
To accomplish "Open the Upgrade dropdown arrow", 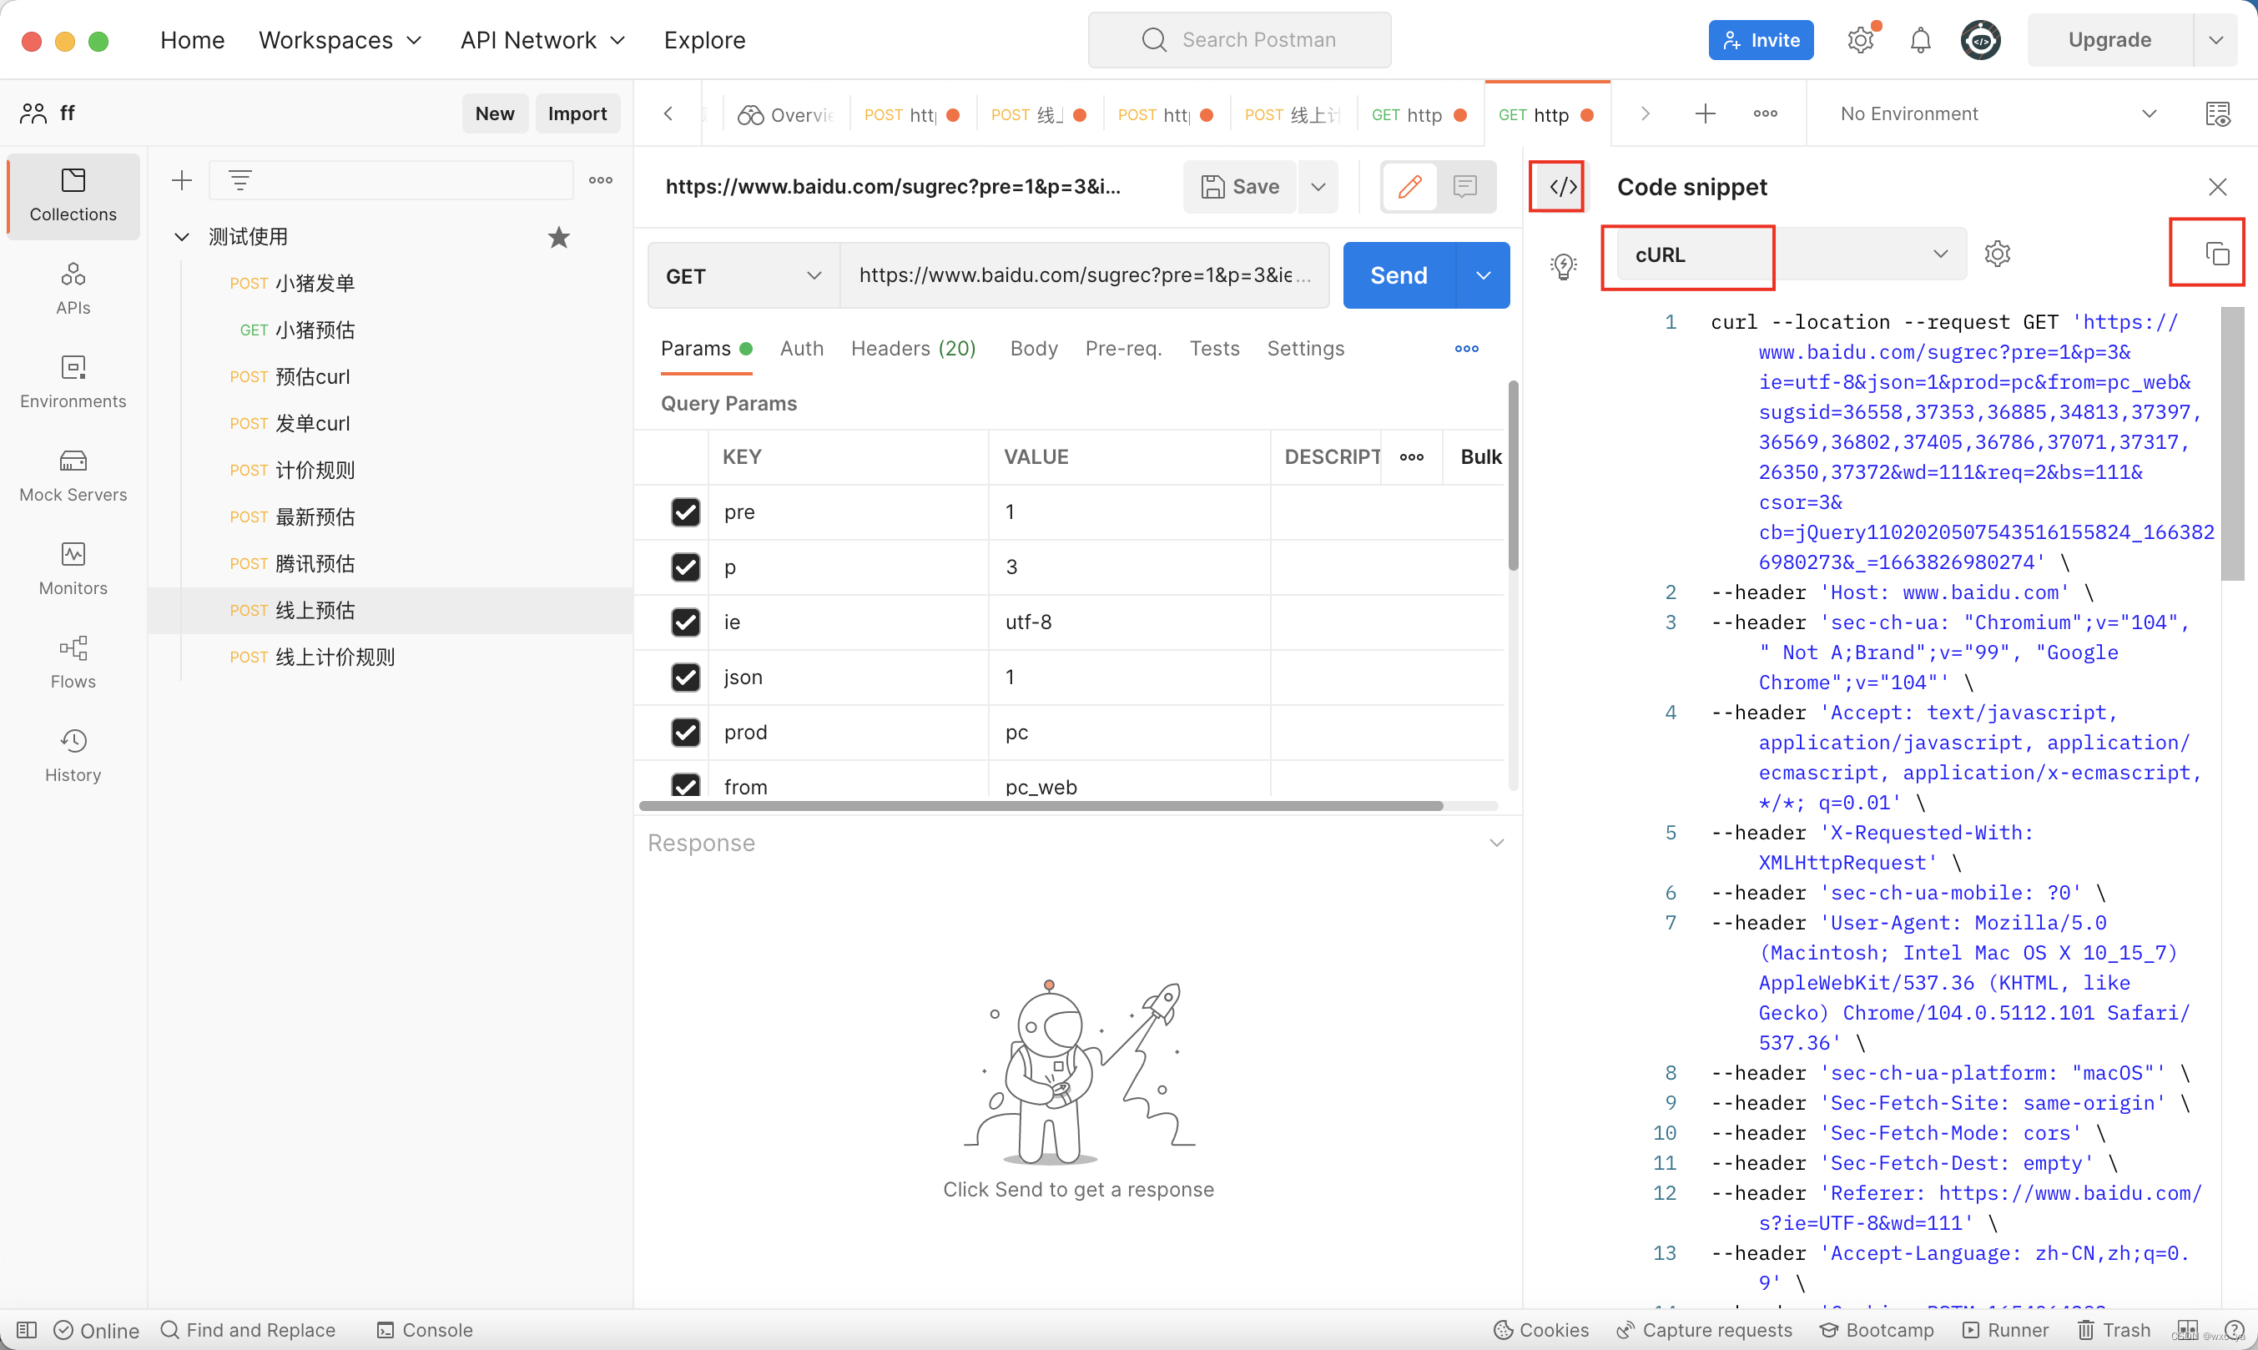I will click(x=2216, y=40).
